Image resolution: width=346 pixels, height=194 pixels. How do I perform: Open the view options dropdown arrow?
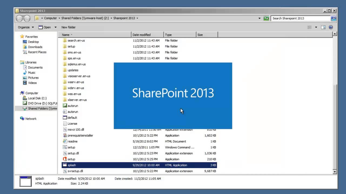click(316, 27)
